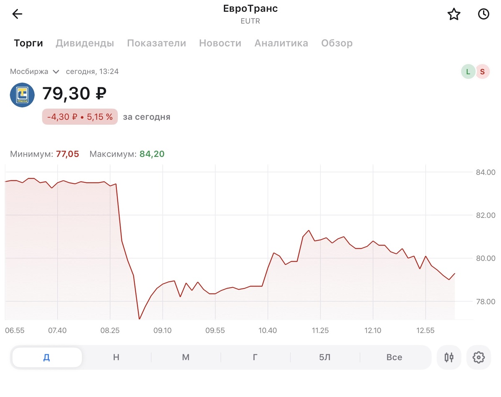Tap the current price 79,30 ₽
Viewport: 501px width, 397px height.
[x=74, y=94]
